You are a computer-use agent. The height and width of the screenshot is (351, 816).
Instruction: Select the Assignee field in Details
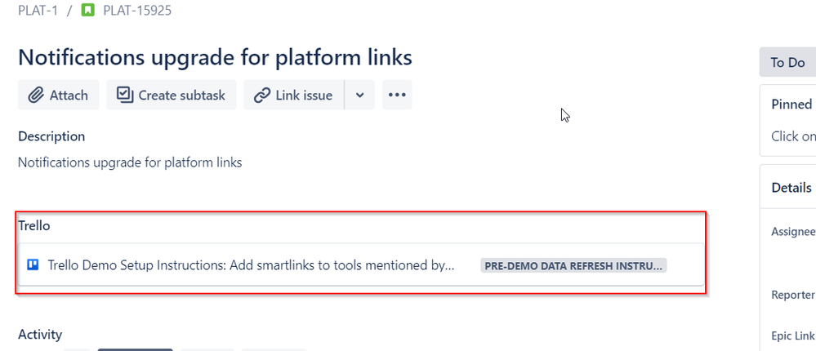(x=792, y=232)
